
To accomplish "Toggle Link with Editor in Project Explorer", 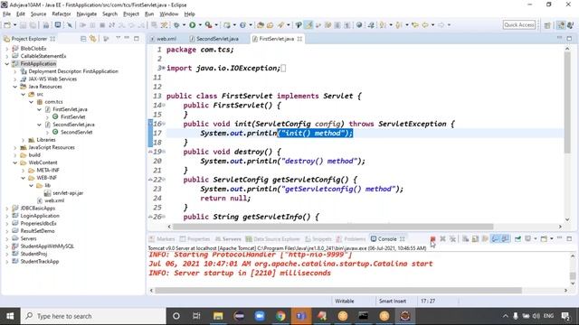I will coord(93,39).
